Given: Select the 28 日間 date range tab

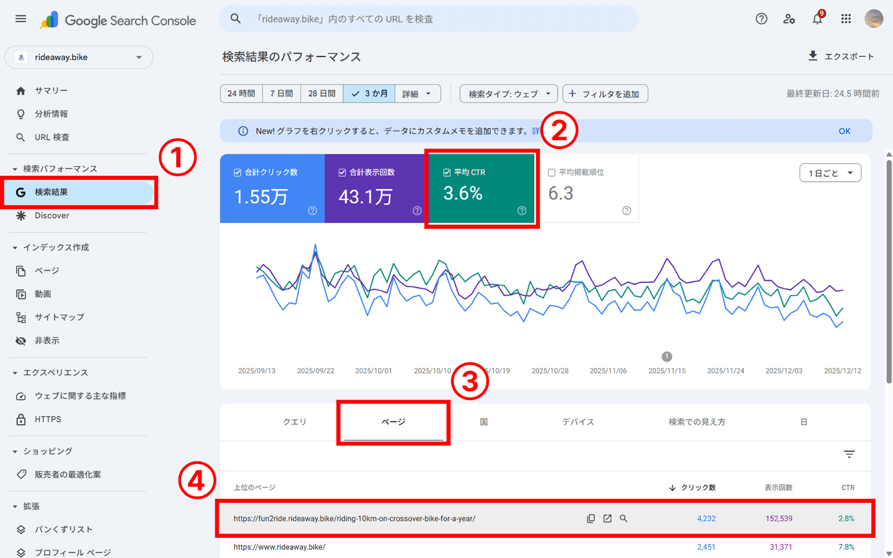Looking at the screenshot, I should click(x=321, y=93).
